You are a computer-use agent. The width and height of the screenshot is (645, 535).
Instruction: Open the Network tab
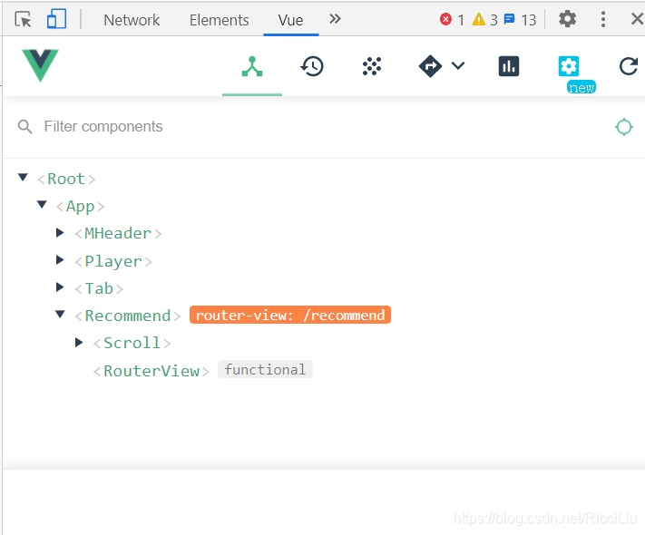click(x=132, y=20)
